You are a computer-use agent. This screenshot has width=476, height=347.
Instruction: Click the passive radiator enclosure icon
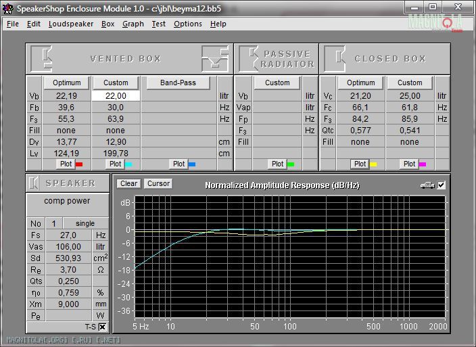pyautogui.click(x=248, y=59)
